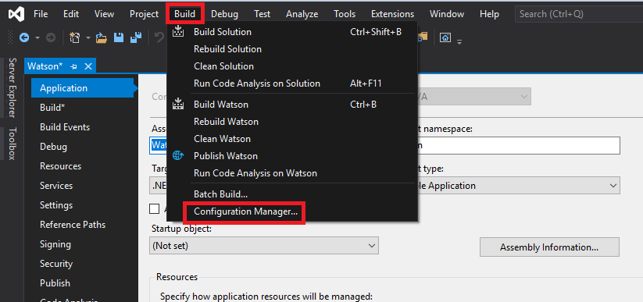Viewport: 643px width, 302px height.
Task: Open the Signing properties page
Action: pyautogui.click(x=55, y=244)
